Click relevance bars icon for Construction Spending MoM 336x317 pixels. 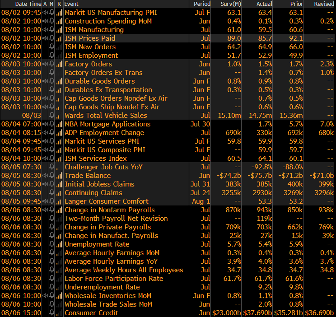59,21
